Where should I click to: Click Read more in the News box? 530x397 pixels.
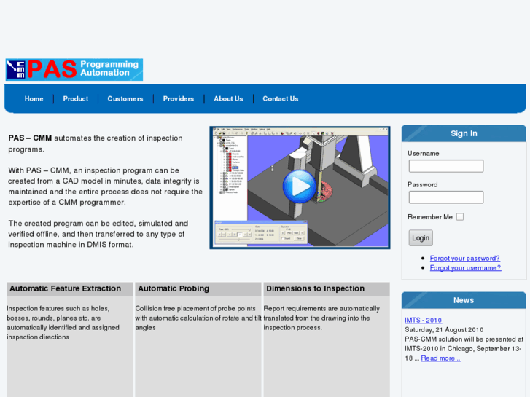pyautogui.click(x=441, y=358)
